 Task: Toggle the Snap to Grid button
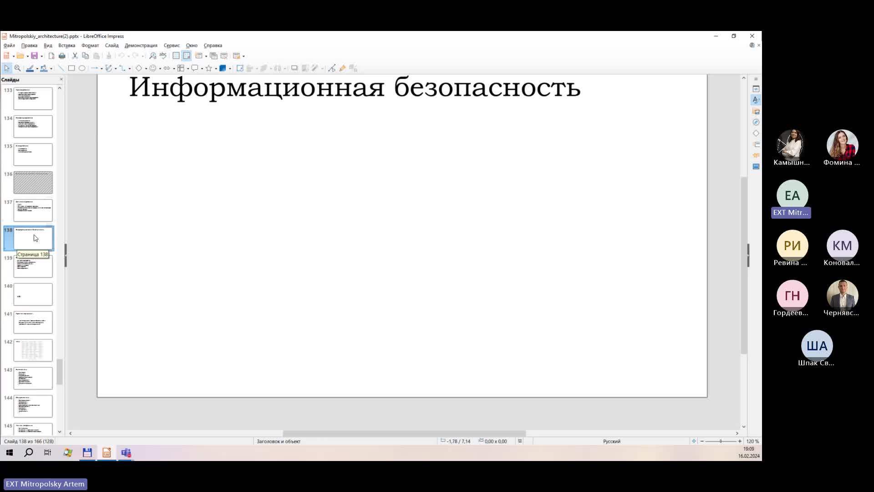[x=187, y=56]
